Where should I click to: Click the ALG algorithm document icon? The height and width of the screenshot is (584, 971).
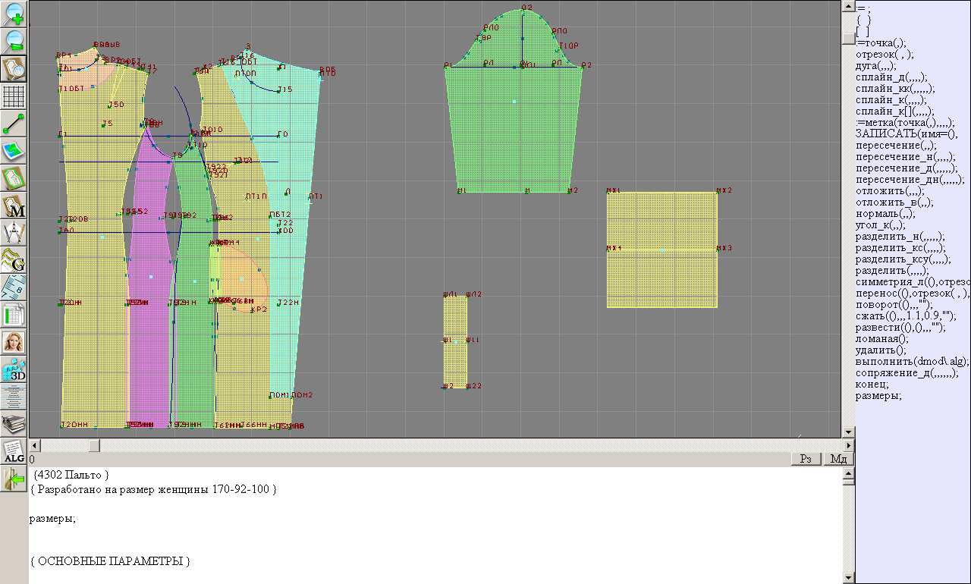(x=14, y=451)
